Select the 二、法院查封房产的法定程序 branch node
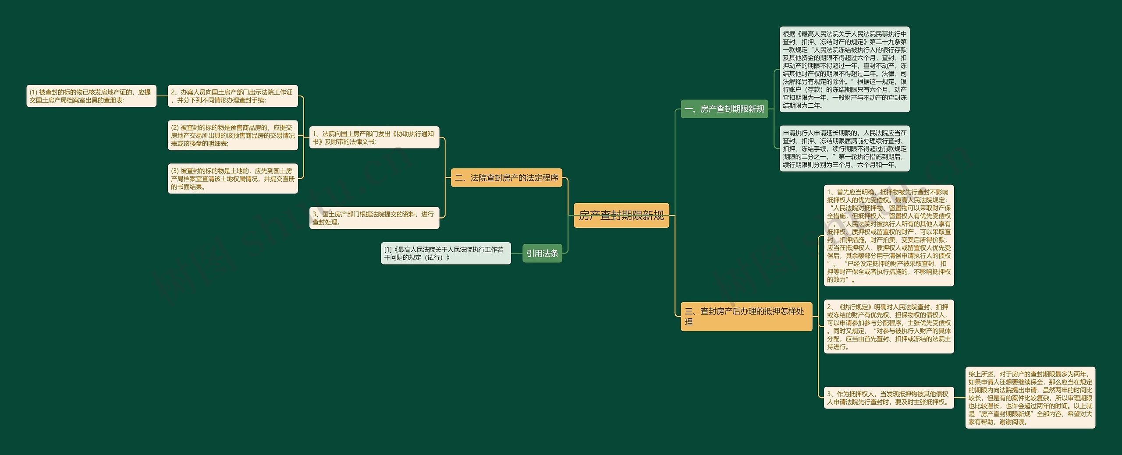Screen dimensions: 1122x455 [x=506, y=178]
